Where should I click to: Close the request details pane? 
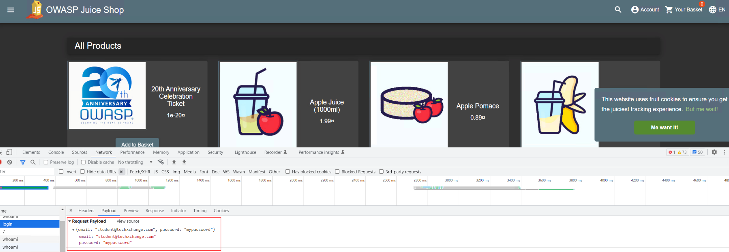71,210
